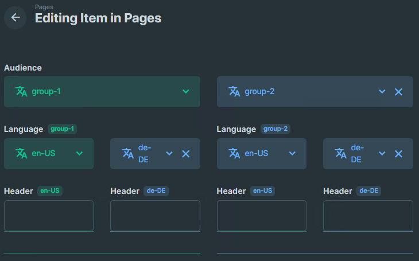The width and height of the screenshot is (419, 261).
Task: Click the group-1 badge beside Language
Action: pyautogui.click(x=62, y=129)
